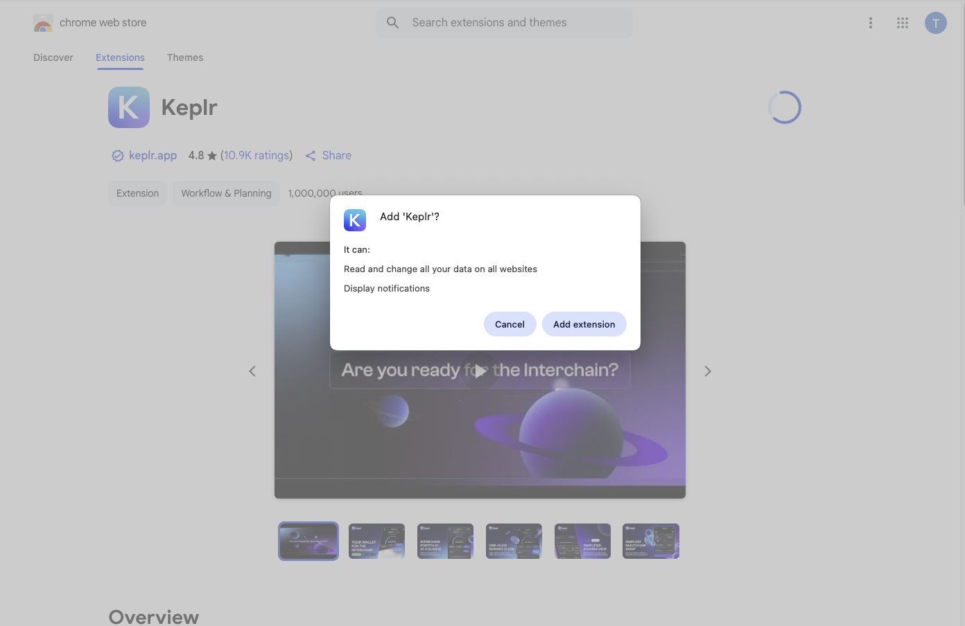
Task: Click the Overview heading
Action: (154, 617)
